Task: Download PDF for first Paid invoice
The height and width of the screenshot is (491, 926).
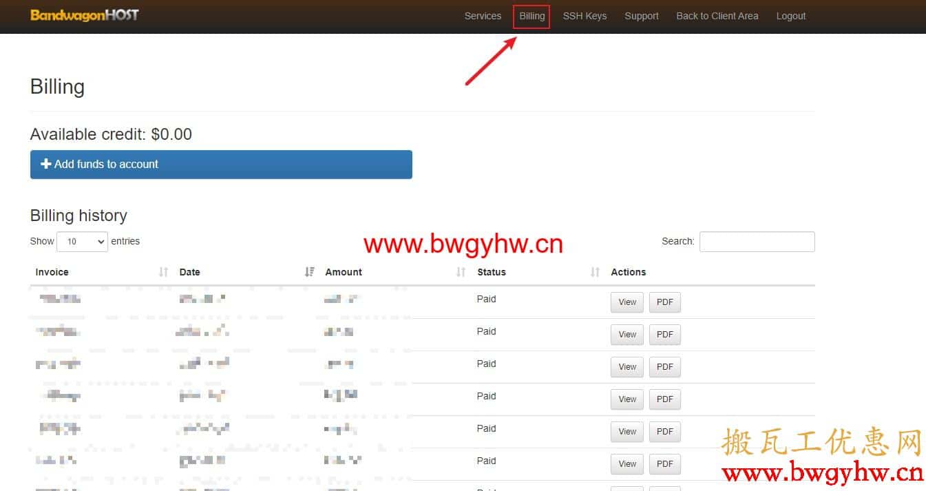Action: pos(664,302)
